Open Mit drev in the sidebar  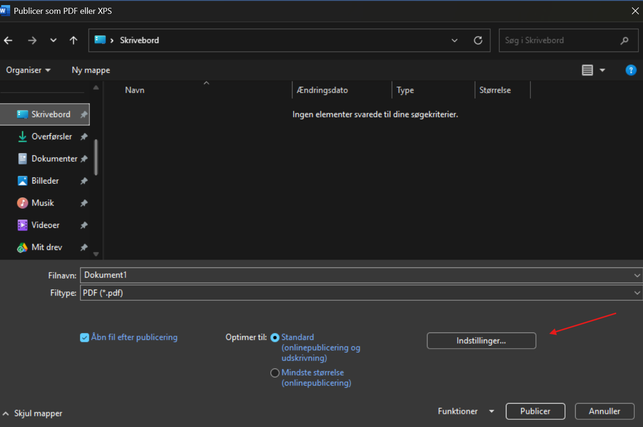pyautogui.click(x=47, y=247)
